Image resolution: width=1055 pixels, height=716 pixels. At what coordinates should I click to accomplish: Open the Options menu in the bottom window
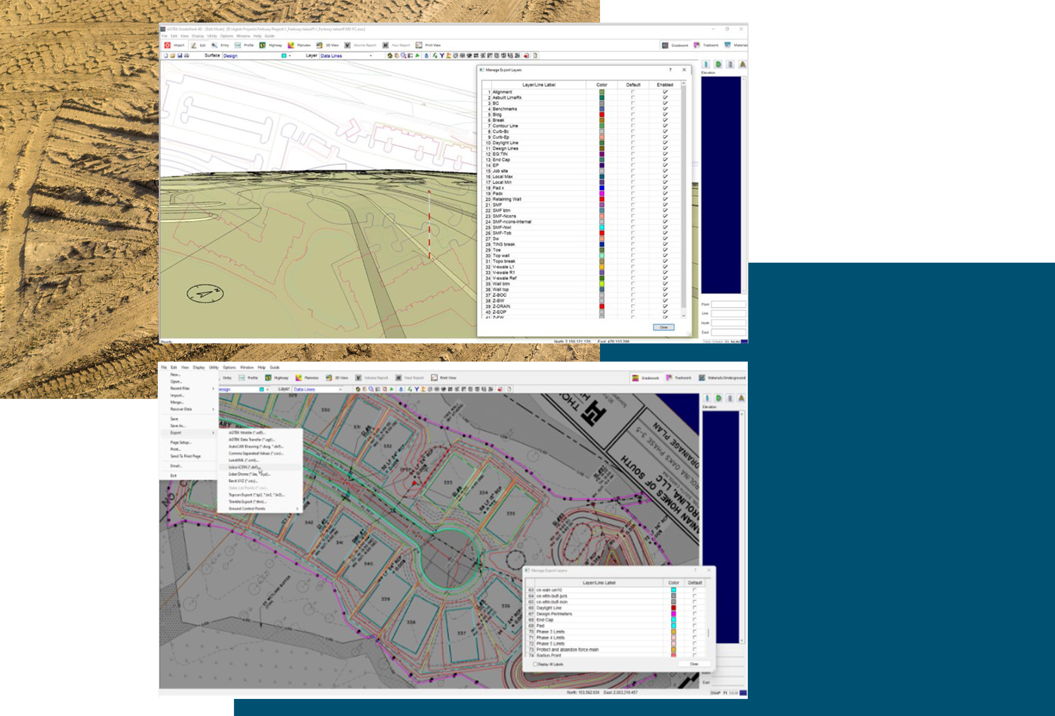[229, 367]
